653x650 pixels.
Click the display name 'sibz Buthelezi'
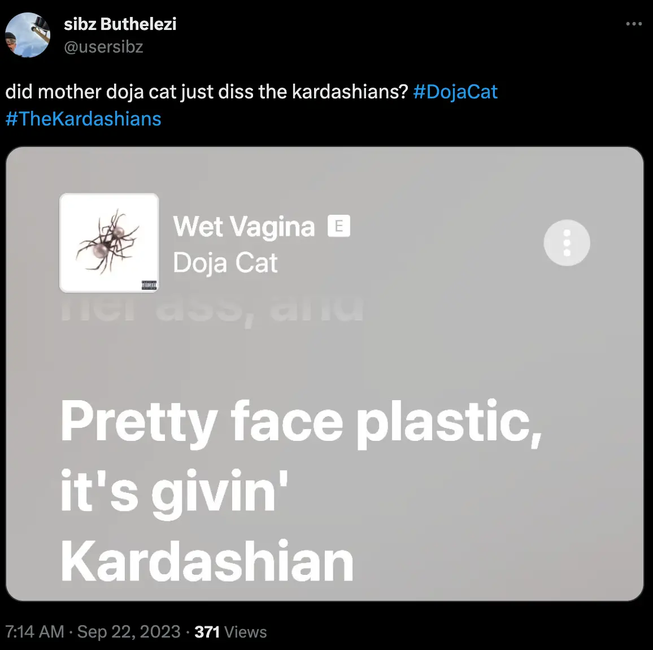[121, 24]
